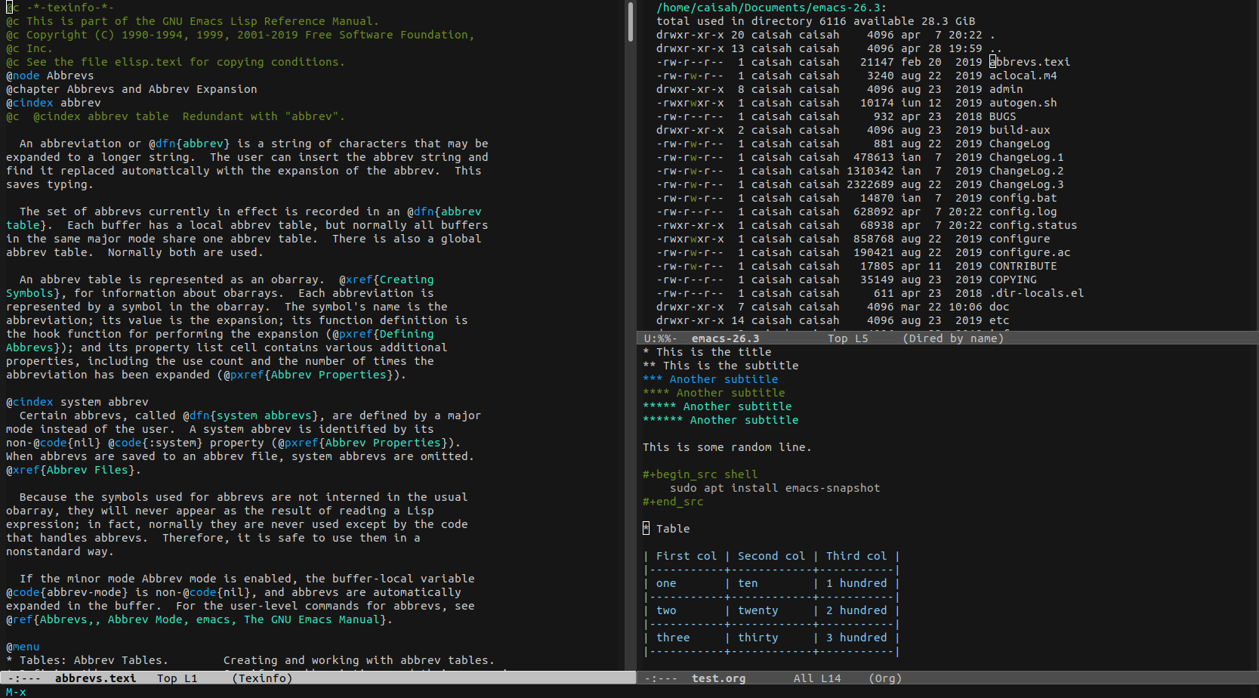Screen dimensions: 1259x698
Task: Click the emacs-26.3 buffer name in mode line
Action: pos(725,338)
